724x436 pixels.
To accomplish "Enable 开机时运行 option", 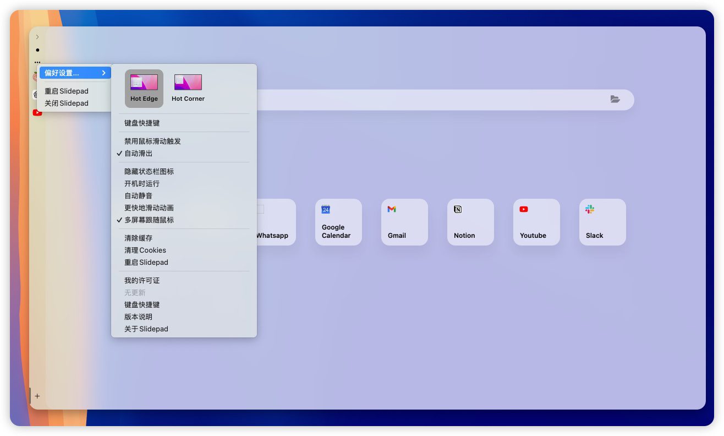I will pos(142,184).
